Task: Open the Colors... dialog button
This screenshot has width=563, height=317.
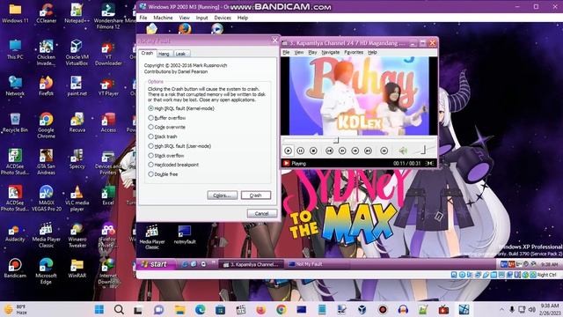Action: (x=222, y=195)
